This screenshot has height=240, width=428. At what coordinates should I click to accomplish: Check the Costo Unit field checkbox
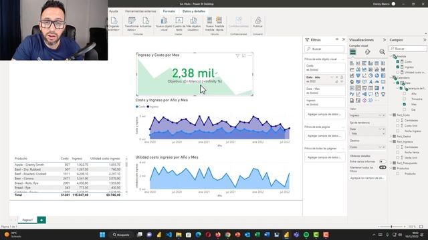click(398, 126)
